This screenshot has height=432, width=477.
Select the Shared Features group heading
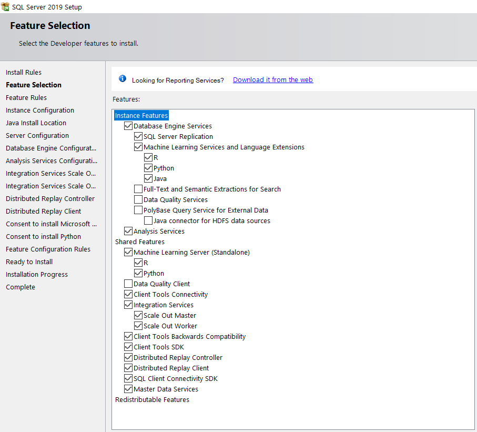click(x=140, y=242)
